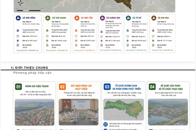The image size is (196, 130).
Task: Click the card title 'XÃ SƠN GIANG'
Action: [59, 18]
